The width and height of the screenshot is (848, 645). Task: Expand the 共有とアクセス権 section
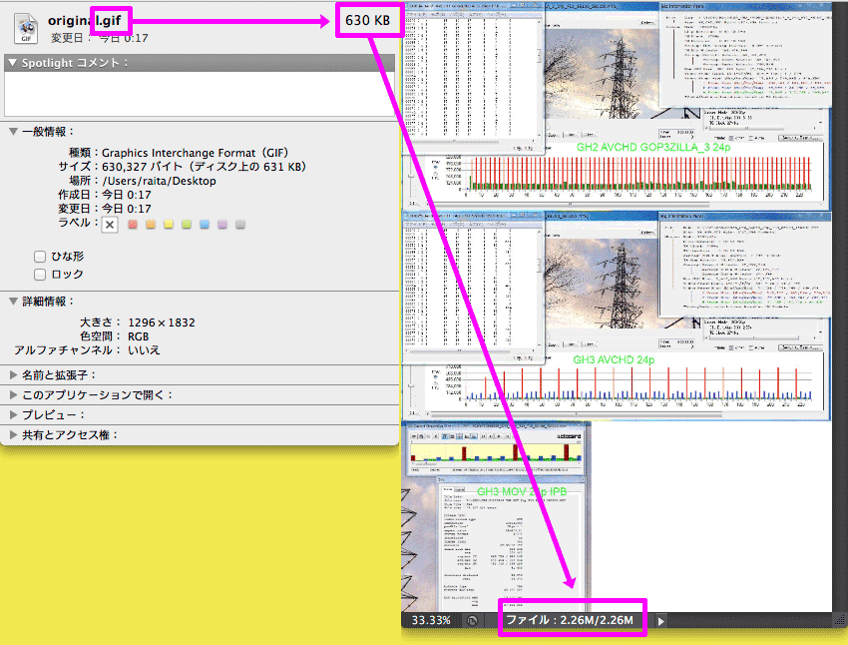(x=12, y=434)
